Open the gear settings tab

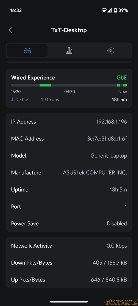110,50
